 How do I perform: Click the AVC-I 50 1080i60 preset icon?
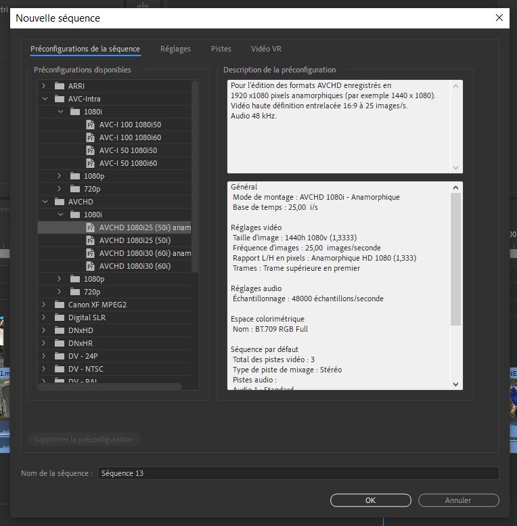point(91,163)
